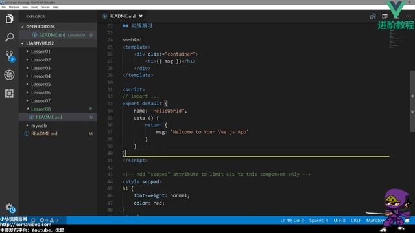
Task: Open Source Control view with badge
Action: tap(10, 56)
